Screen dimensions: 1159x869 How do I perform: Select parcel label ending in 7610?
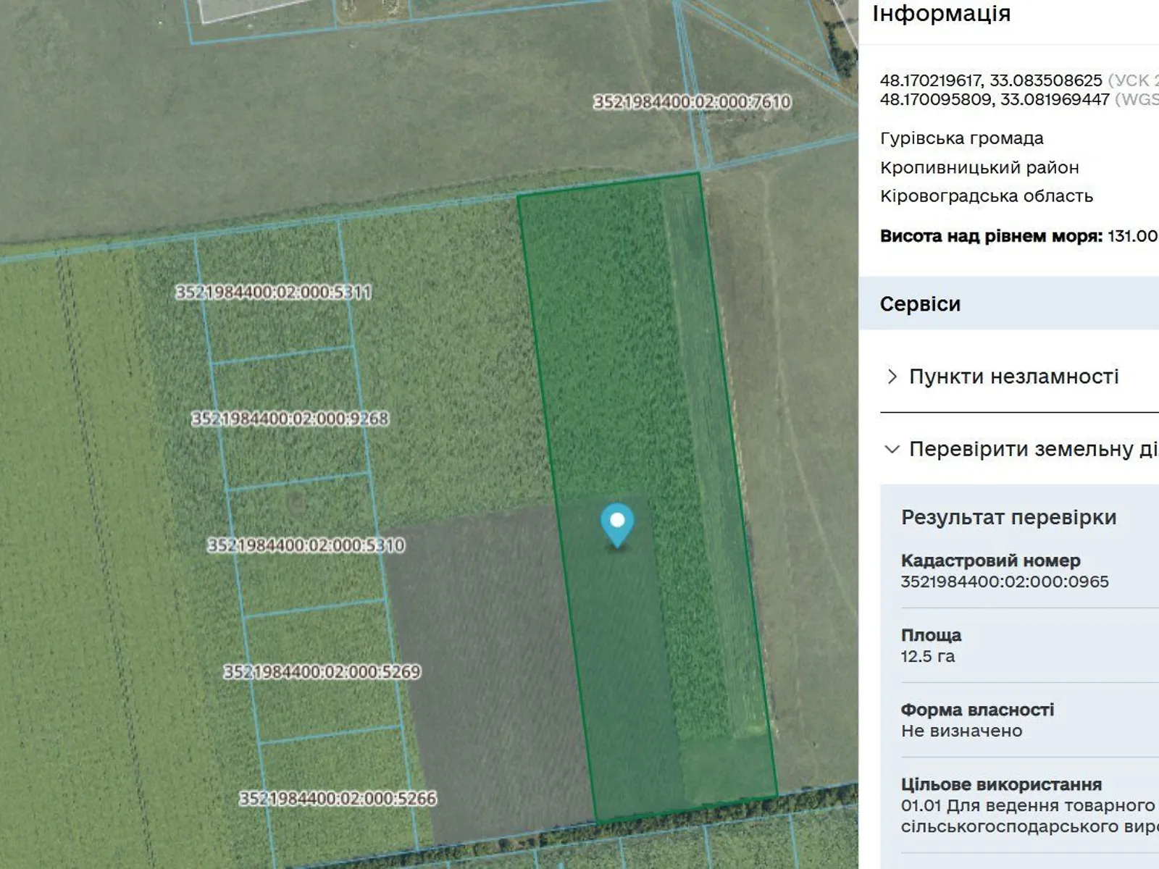692,102
